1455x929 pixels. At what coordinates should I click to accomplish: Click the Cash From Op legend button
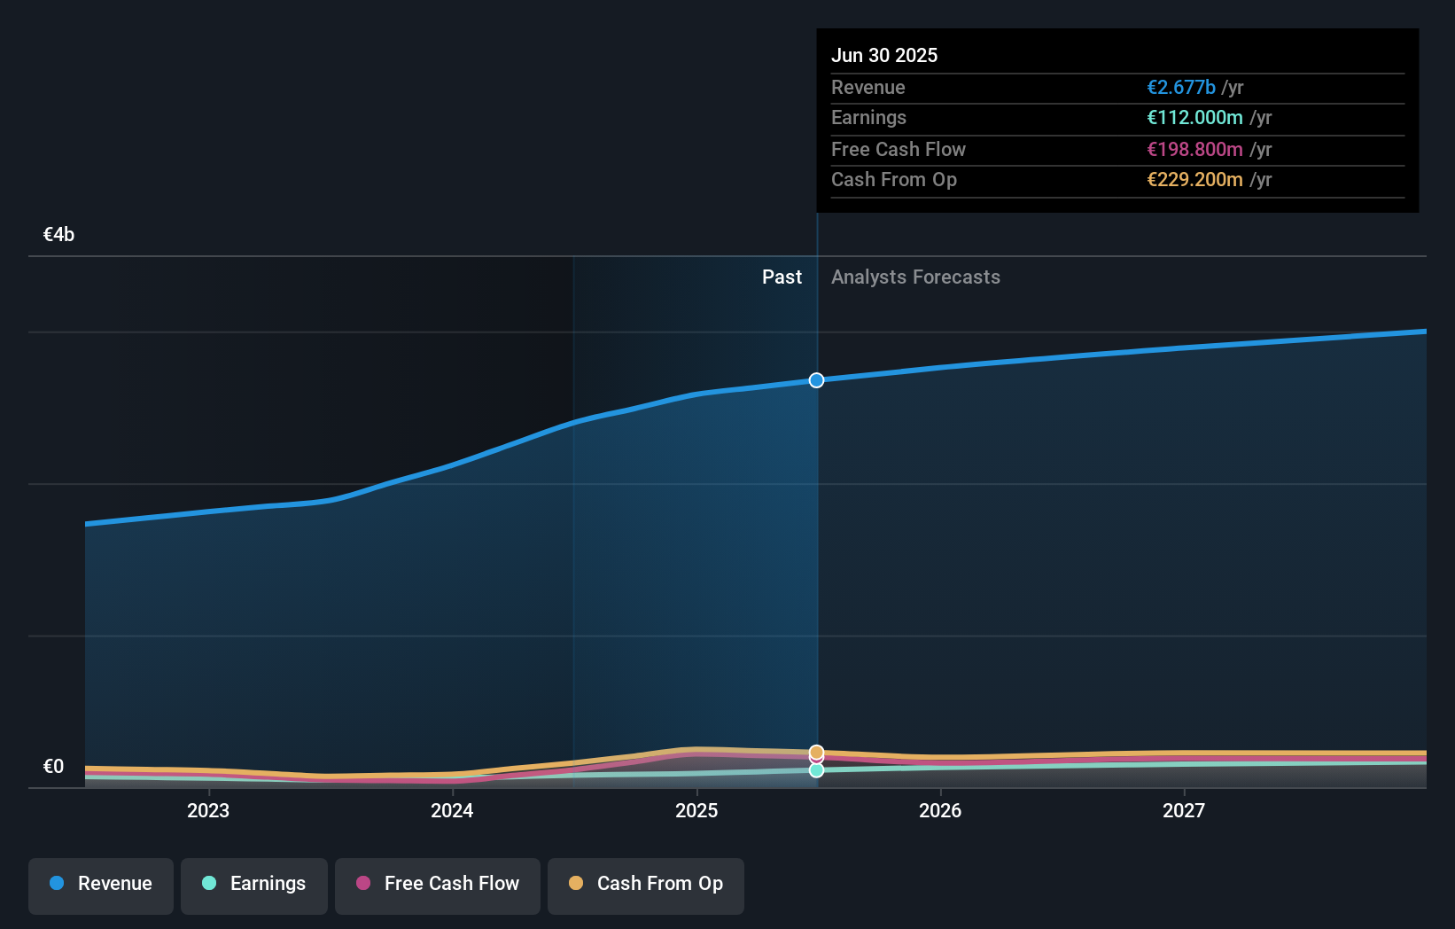(645, 885)
